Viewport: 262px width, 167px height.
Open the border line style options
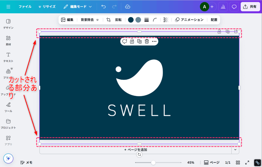click(147, 20)
